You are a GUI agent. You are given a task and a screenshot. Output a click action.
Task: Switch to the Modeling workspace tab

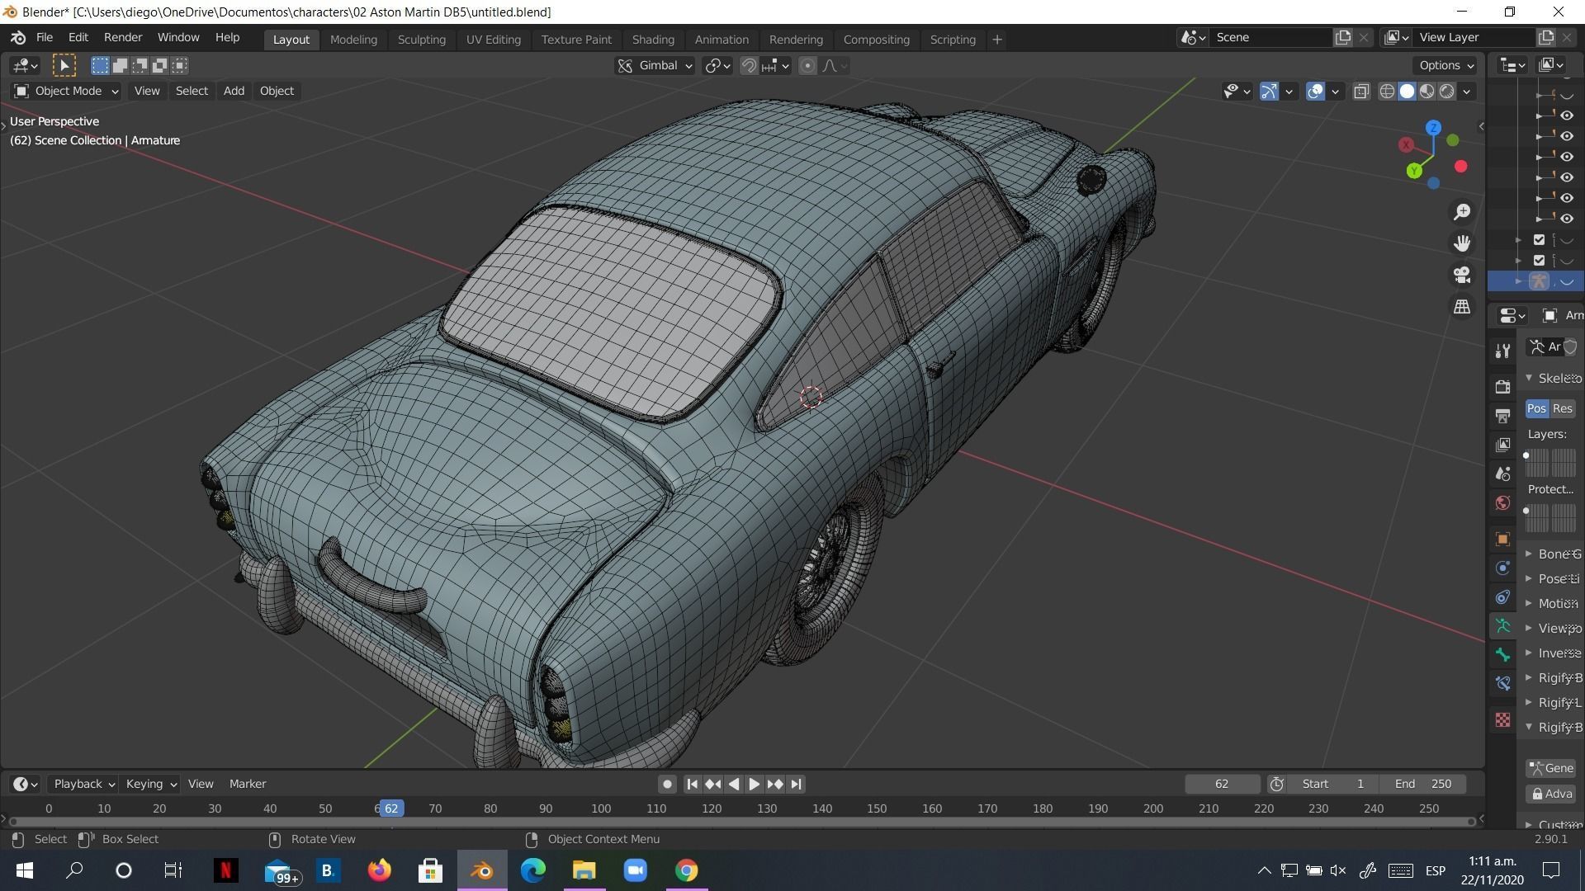tap(353, 40)
